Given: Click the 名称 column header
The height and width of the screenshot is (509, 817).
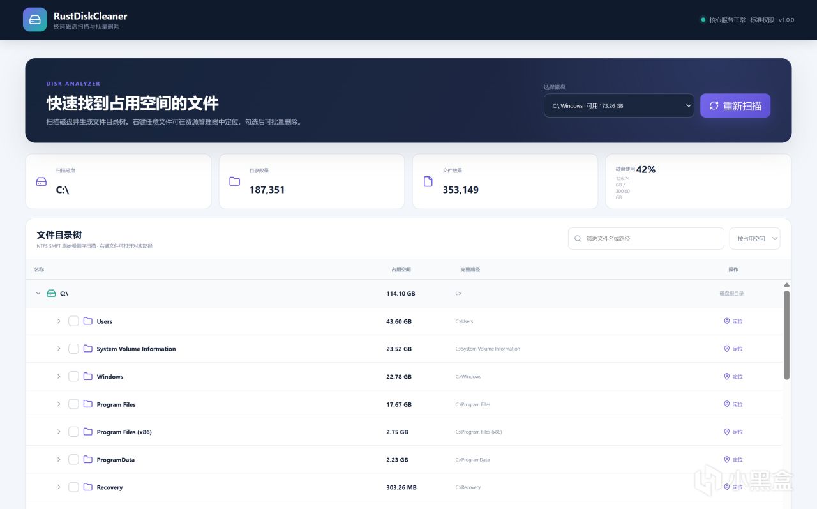Looking at the screenshot, I should click(x=39, y=270).
